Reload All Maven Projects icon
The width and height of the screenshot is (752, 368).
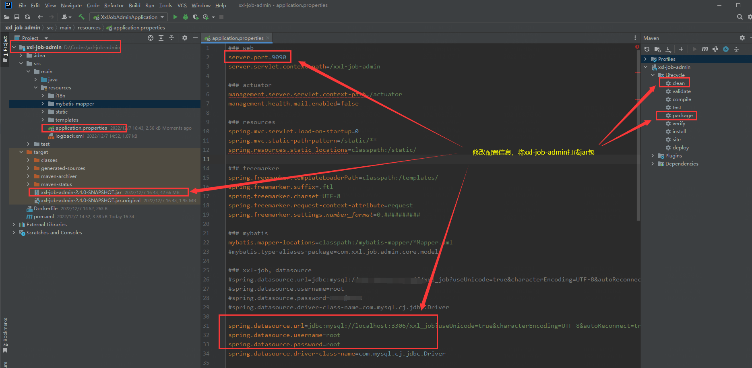(647, 49)
